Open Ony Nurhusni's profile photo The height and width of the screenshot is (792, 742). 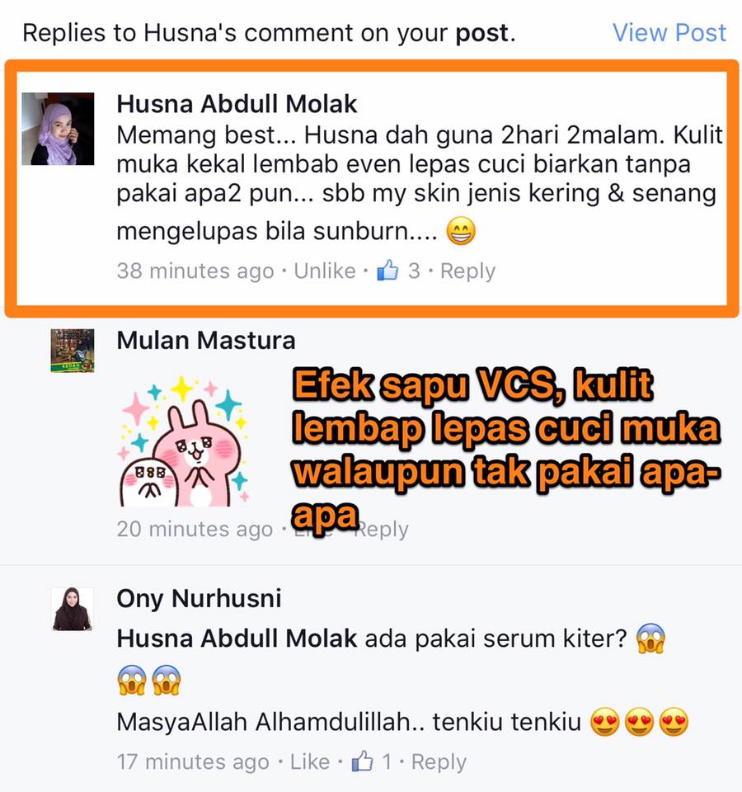click(x=73, y=609)
